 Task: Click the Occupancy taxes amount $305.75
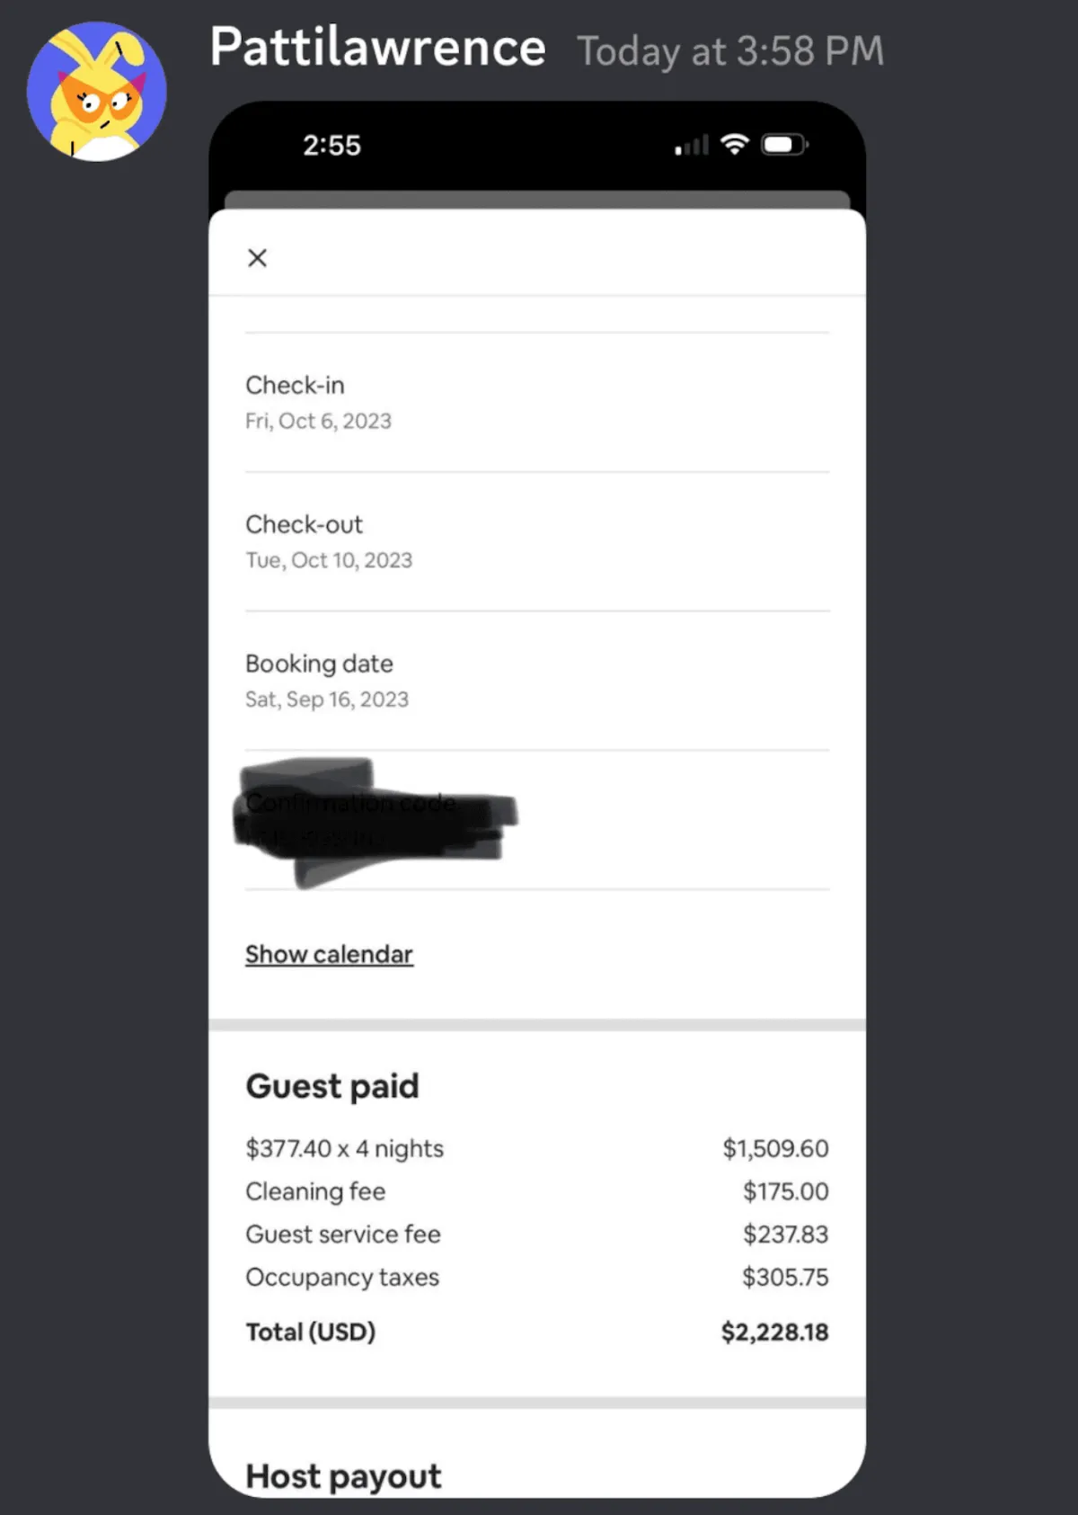[x=785, y=1278]
